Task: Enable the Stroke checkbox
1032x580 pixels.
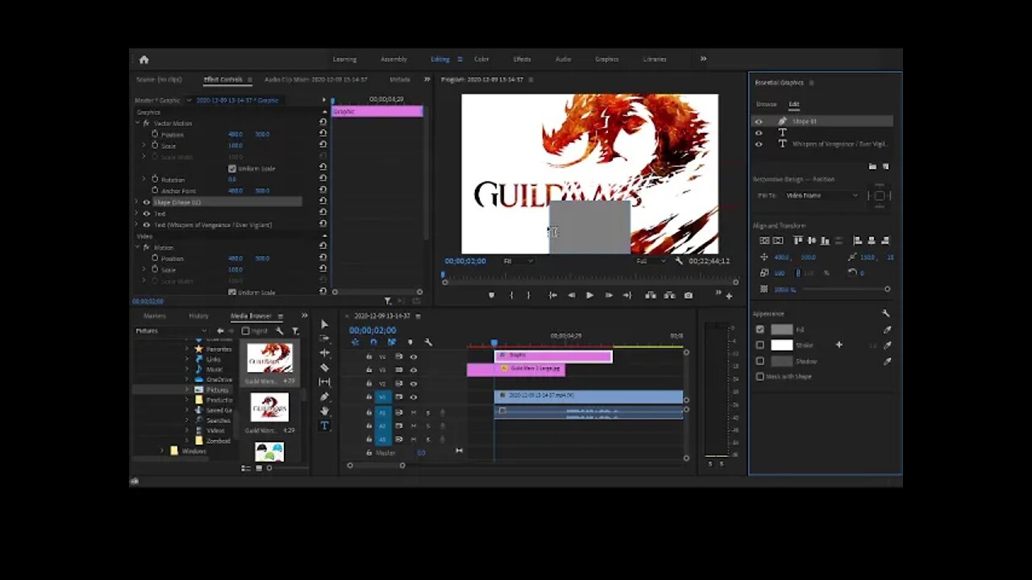Action: [x=759, y=345]
